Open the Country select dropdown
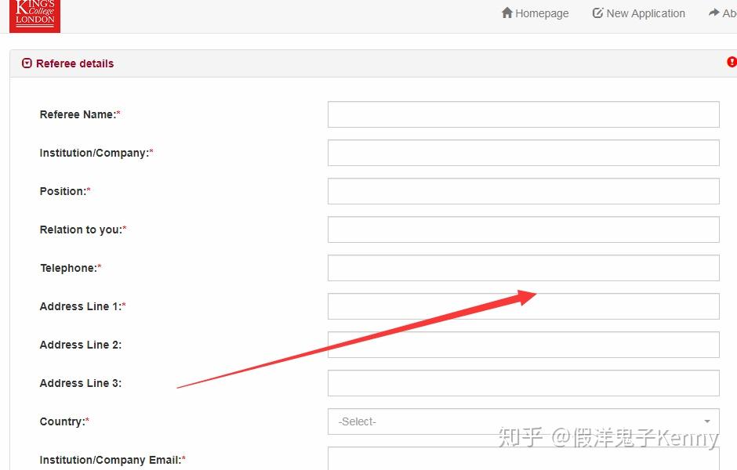The image size is (737, 470). [x=523, y=421]
